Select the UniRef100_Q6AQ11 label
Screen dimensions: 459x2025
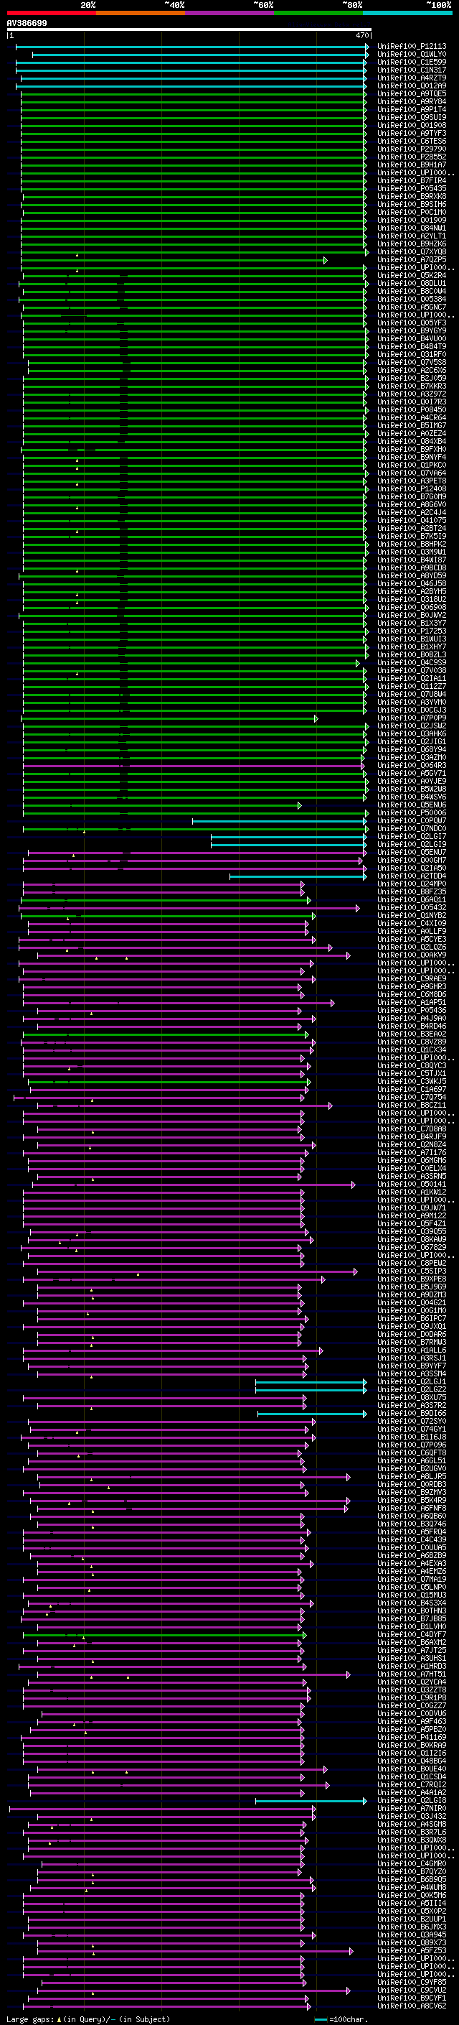coord(412,899)
